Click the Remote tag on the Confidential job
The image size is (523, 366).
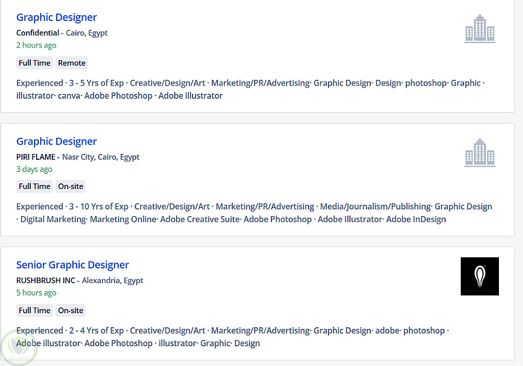click(x=72, y=63)
